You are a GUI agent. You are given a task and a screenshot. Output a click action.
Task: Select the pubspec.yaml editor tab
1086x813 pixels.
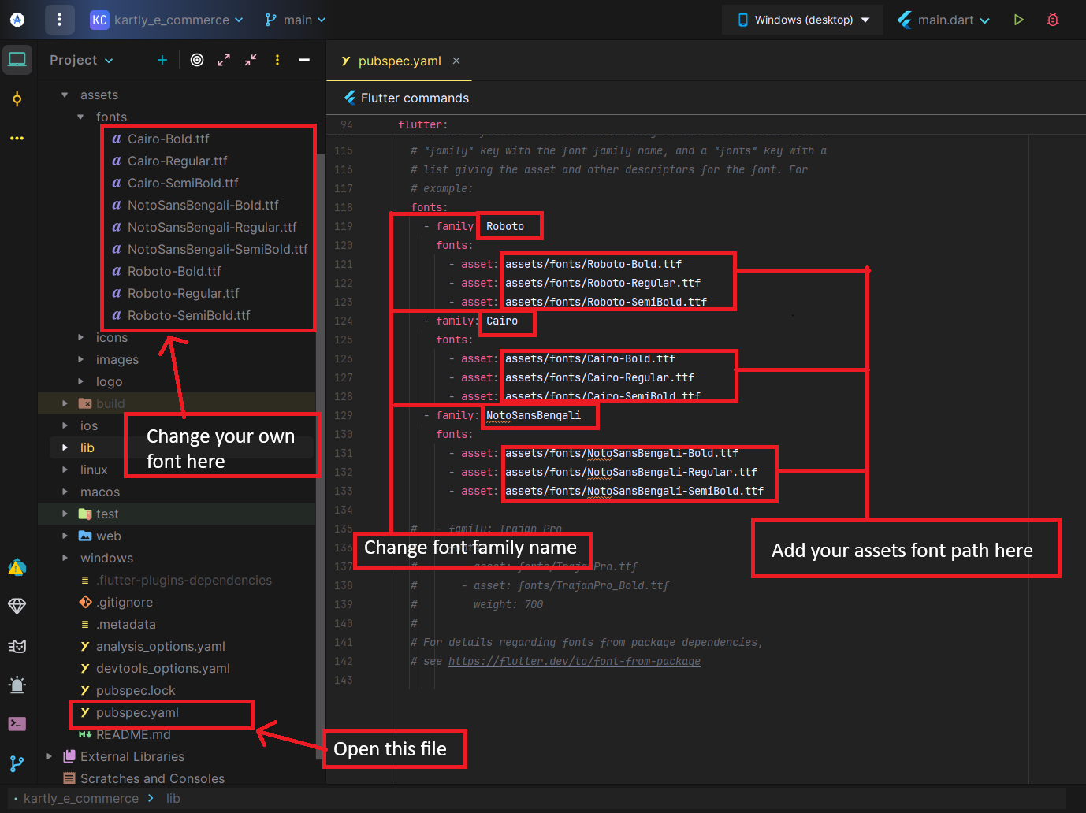(x=399, y=61)
